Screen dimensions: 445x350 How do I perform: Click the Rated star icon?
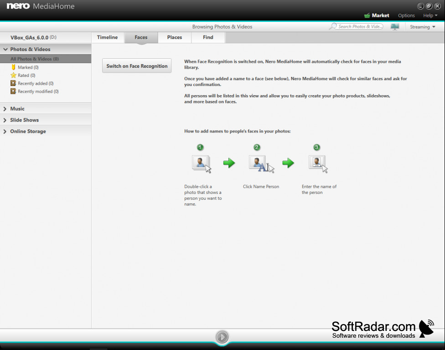13,75
